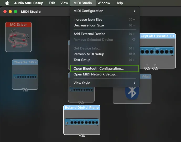Screen dimensions: 181x142
Task: Choose Decrease Icon Size
Action: [x=105, y=25]
